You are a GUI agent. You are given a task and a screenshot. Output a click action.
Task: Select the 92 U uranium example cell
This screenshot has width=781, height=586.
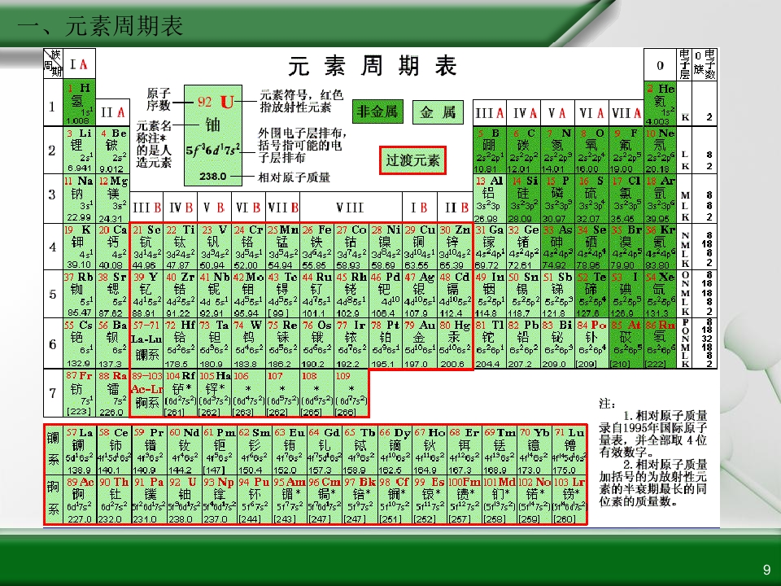tap(212, 136)
